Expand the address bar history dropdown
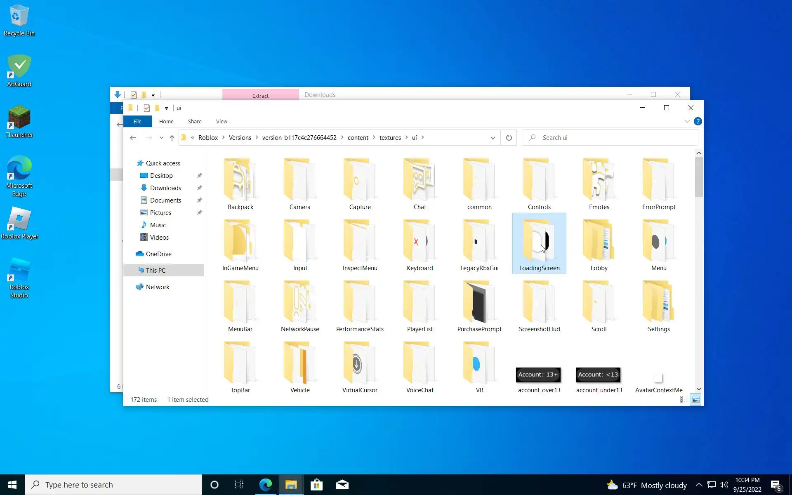 click(x=493, y=138)
